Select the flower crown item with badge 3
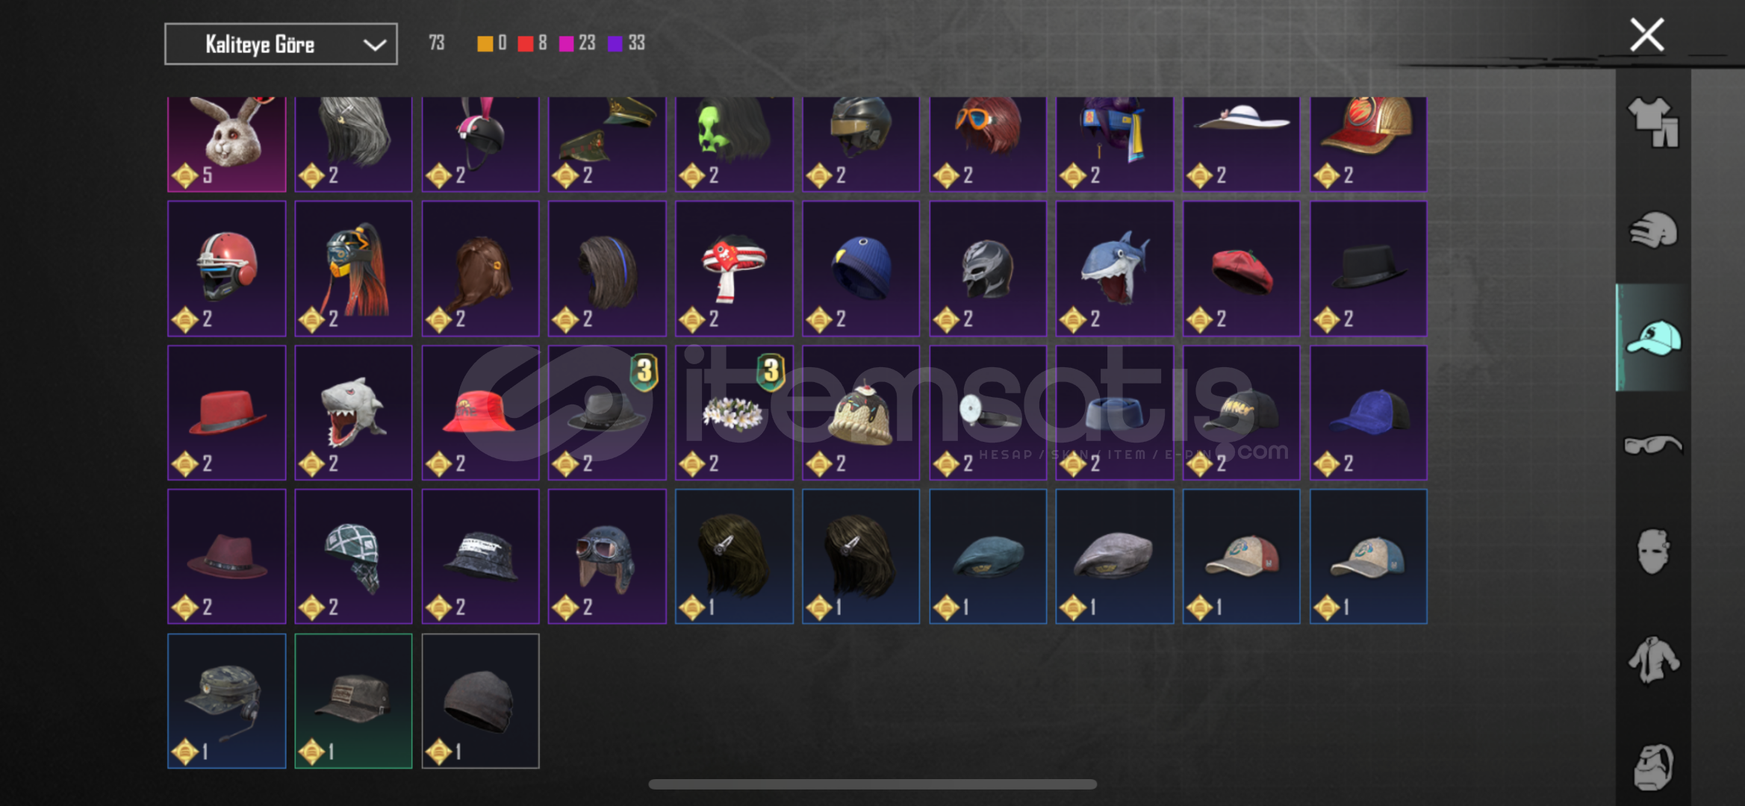Viewport: 1745px width, 806px height. click(x=734, y=413)
